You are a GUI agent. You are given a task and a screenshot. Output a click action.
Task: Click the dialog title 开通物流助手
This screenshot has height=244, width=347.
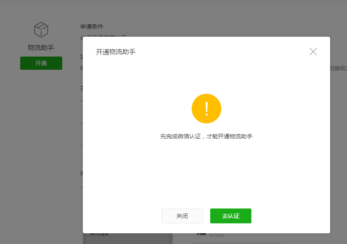click(x=116, y=52)
